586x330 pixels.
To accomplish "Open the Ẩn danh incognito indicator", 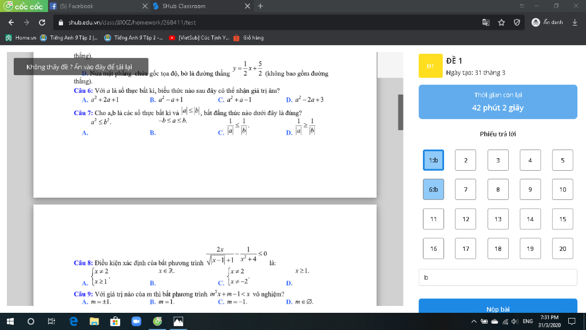I will tap(547, 22).
